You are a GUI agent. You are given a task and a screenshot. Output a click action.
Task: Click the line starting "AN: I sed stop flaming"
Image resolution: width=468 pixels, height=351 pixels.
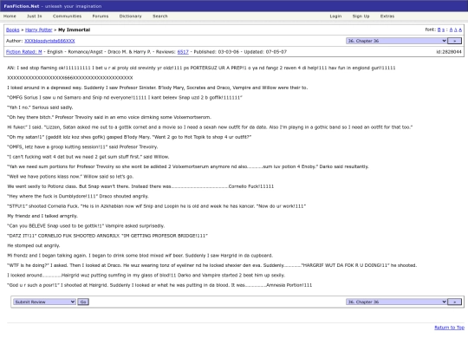(x=201, y=68)
